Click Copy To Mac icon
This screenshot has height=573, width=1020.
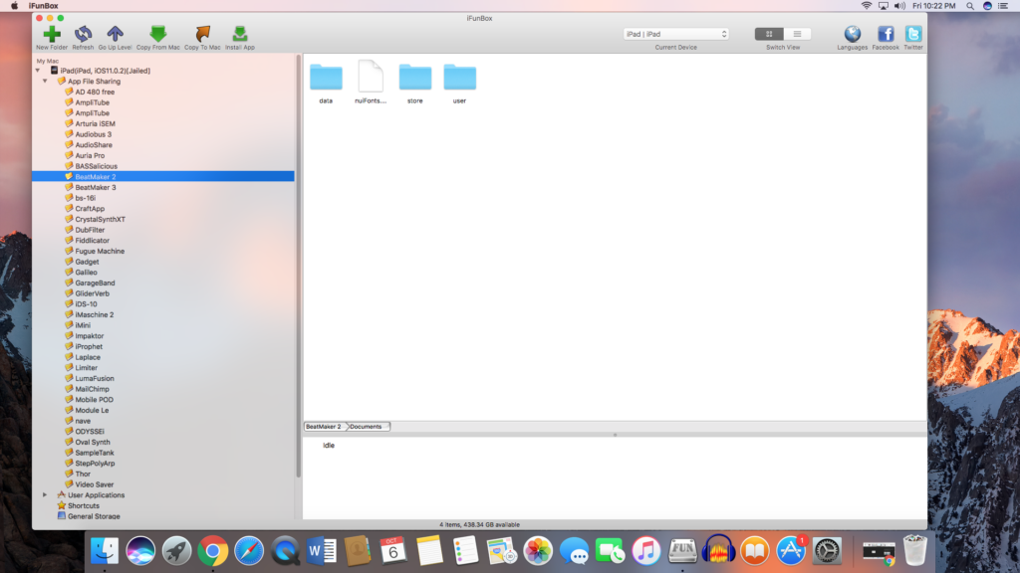coord(202,34)
